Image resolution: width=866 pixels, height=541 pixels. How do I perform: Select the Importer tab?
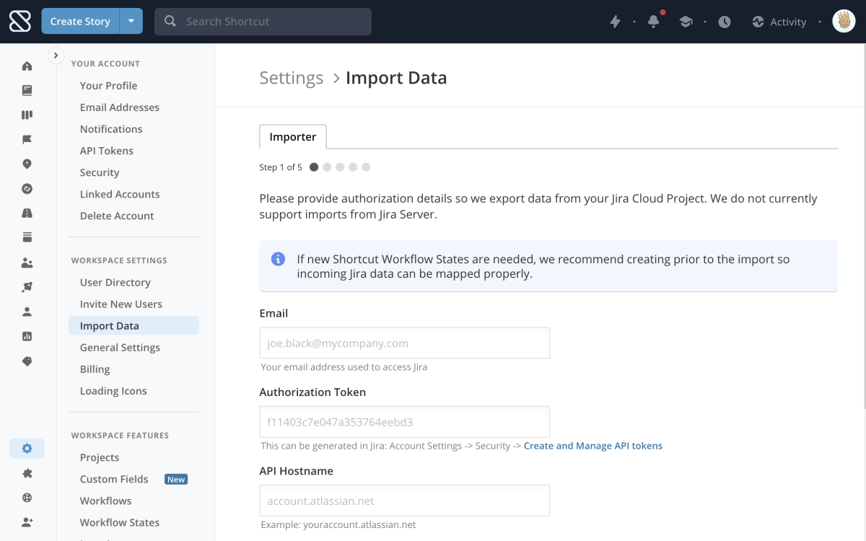(x=293, y=137)
